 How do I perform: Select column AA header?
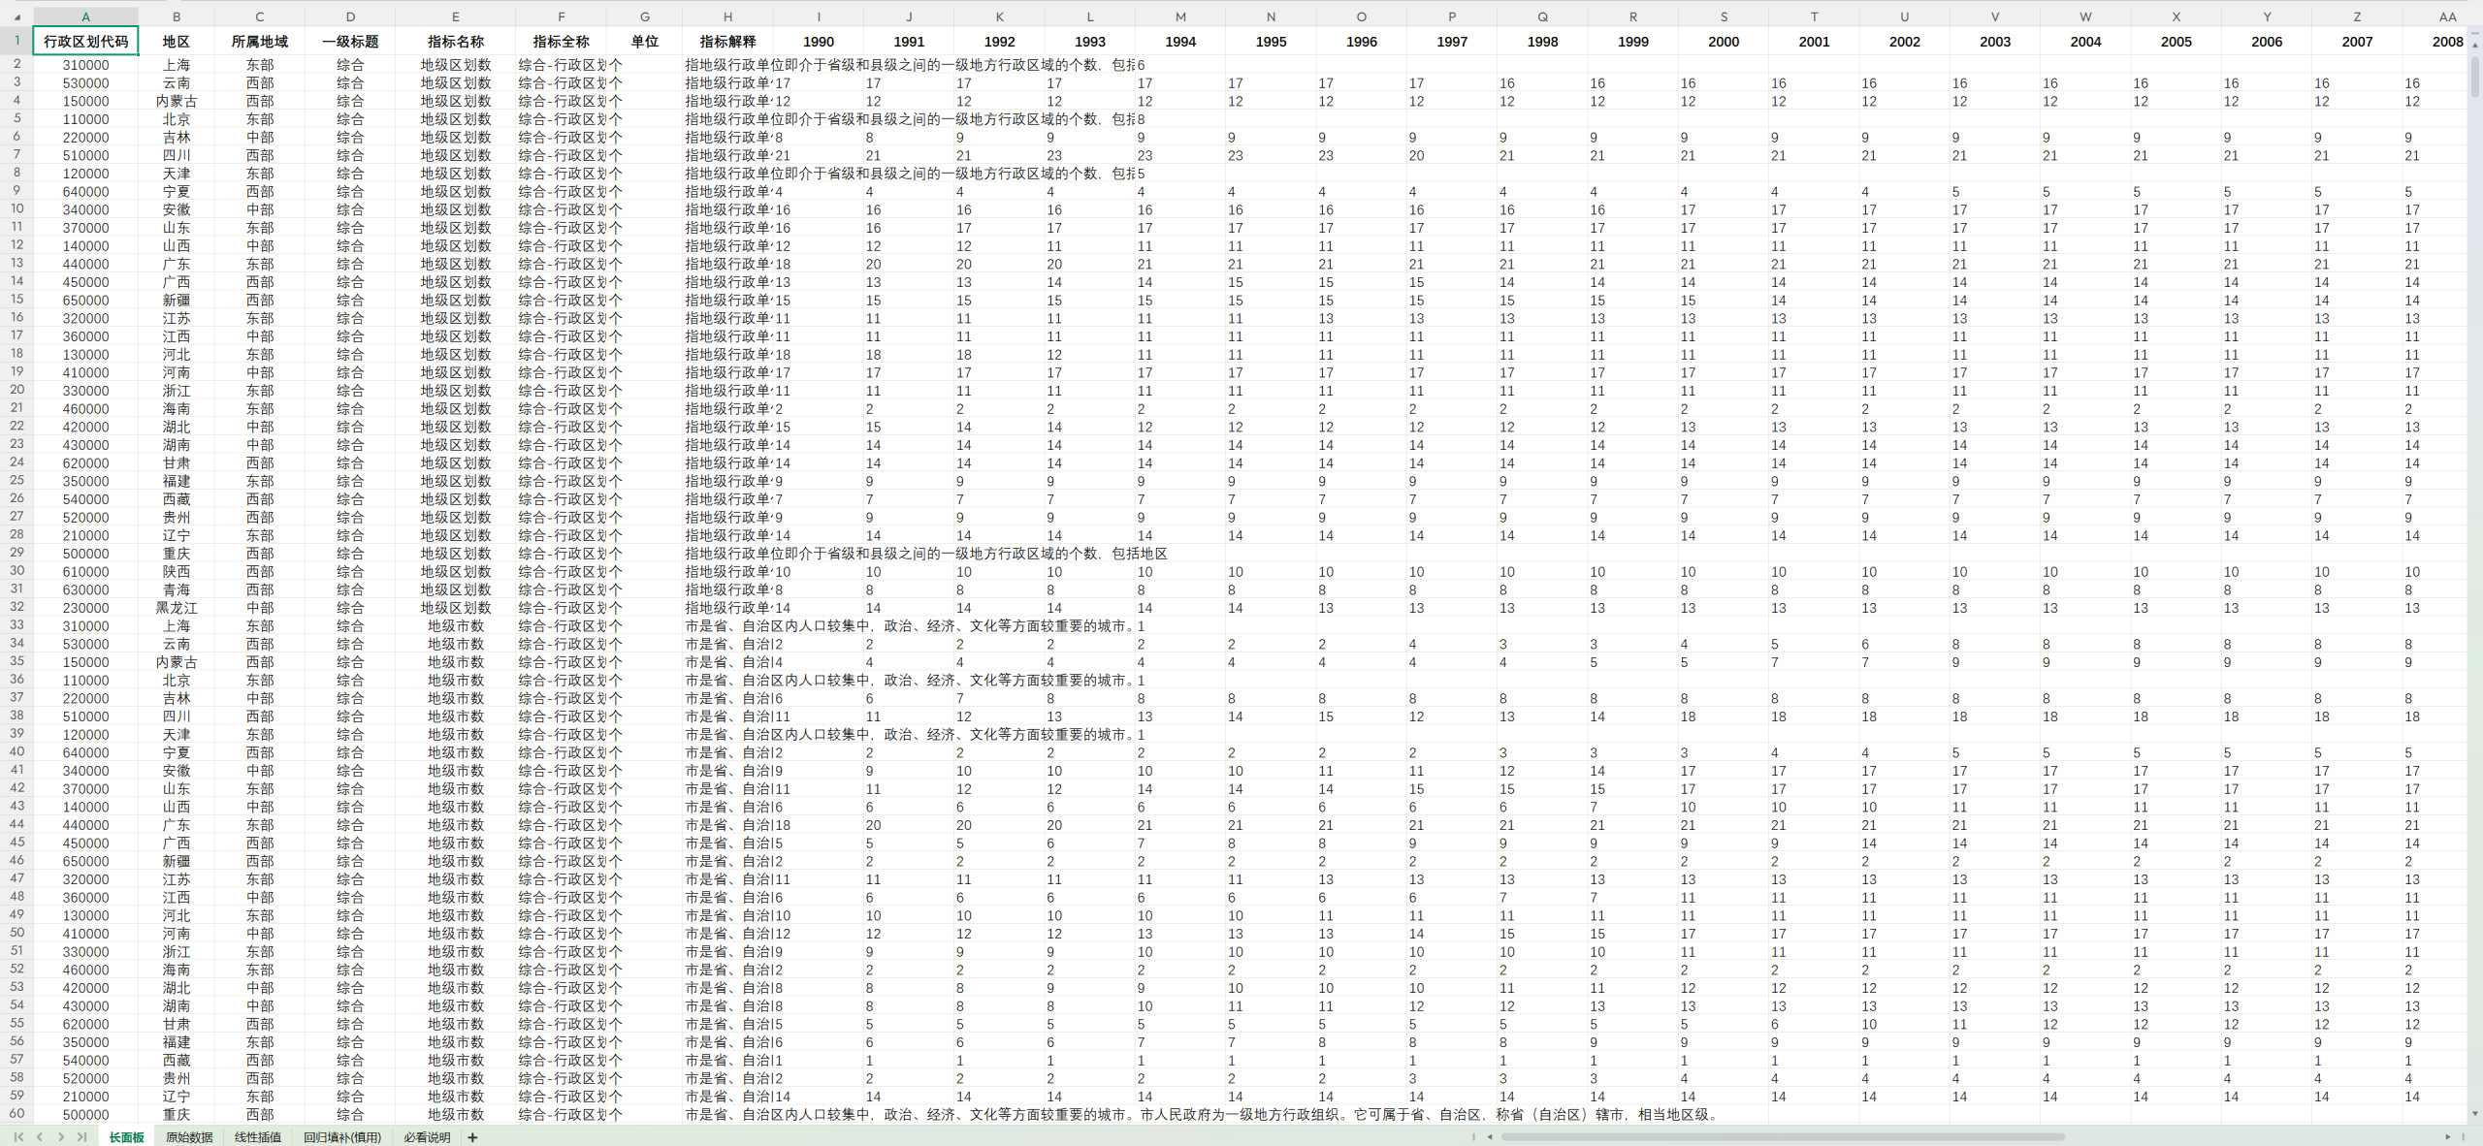tap(2447, 16)
